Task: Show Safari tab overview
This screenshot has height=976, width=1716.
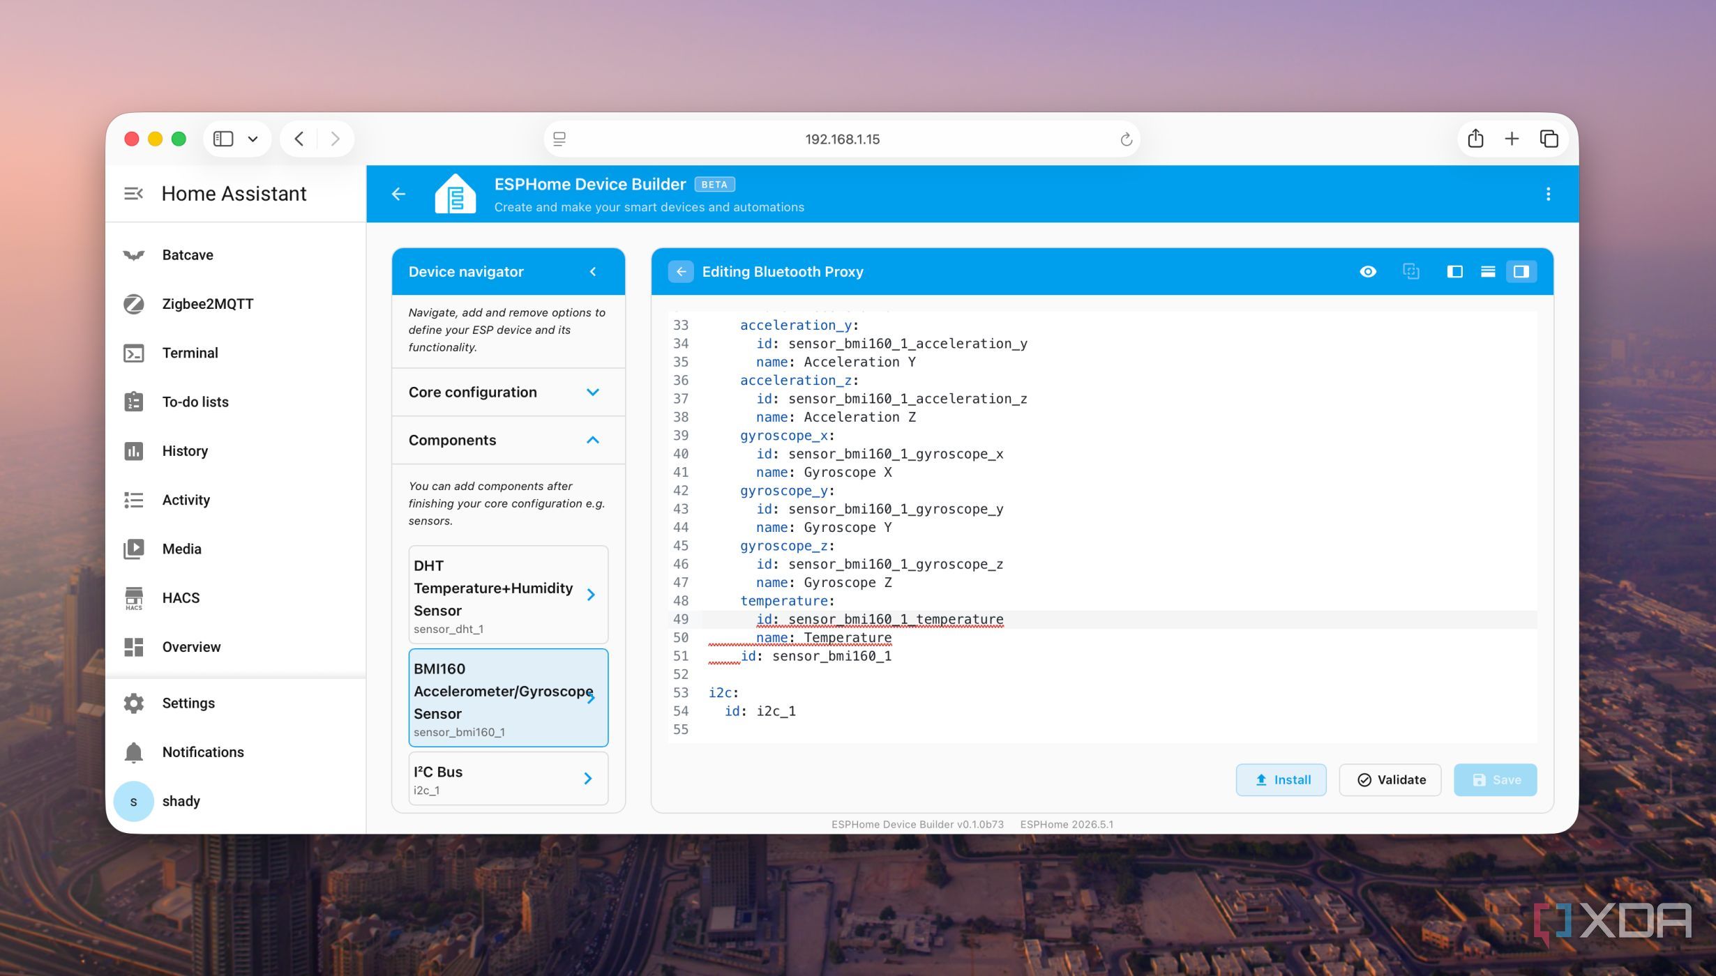Action: click(1549, 139)
